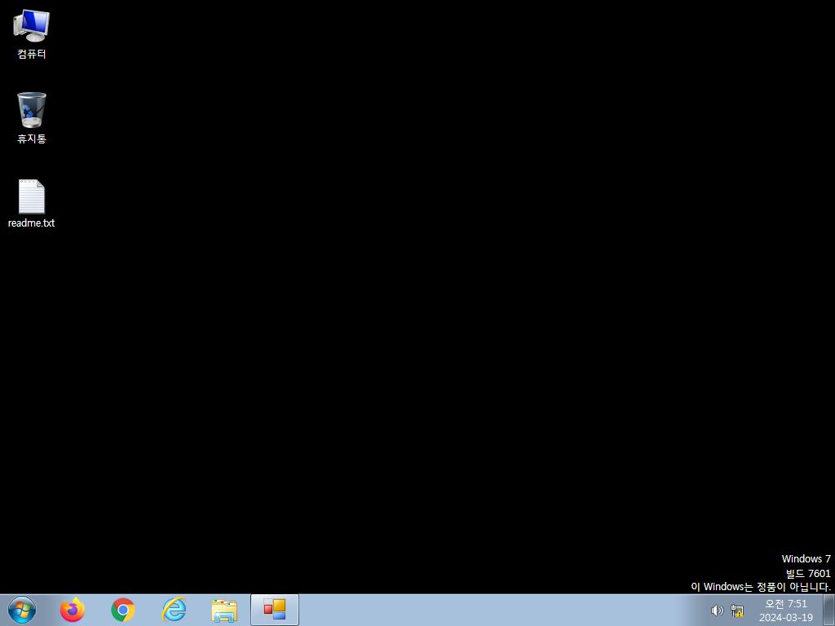Launch Firefox from the taskbar

tap(73, 610)
